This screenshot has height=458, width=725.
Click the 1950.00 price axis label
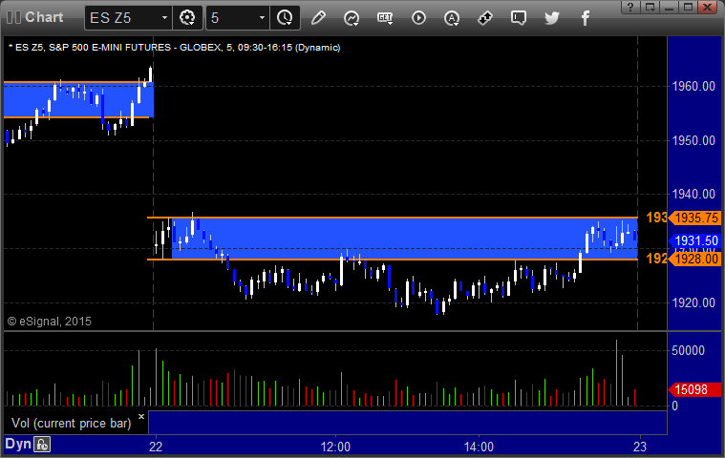[693, 141]
